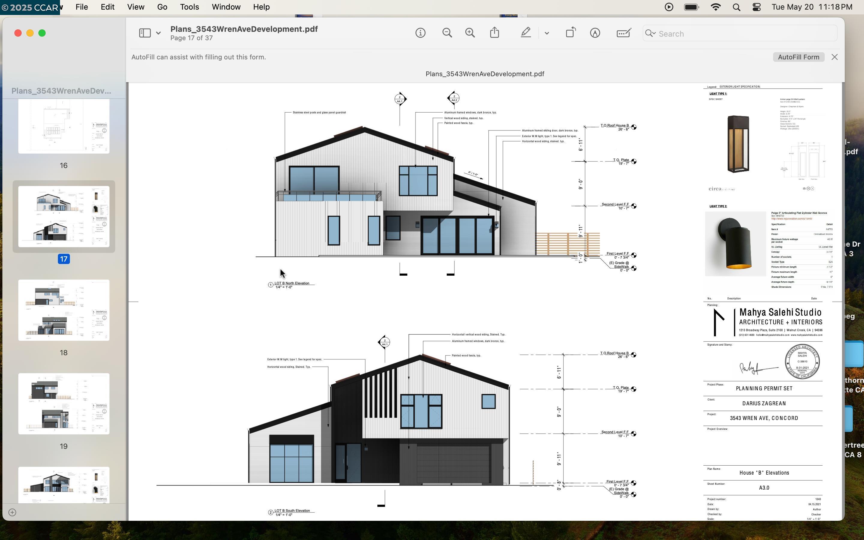Screen dimensions: 864x540
Task: Dismiss the AutoFill banner
Action: tap(834, 57)
